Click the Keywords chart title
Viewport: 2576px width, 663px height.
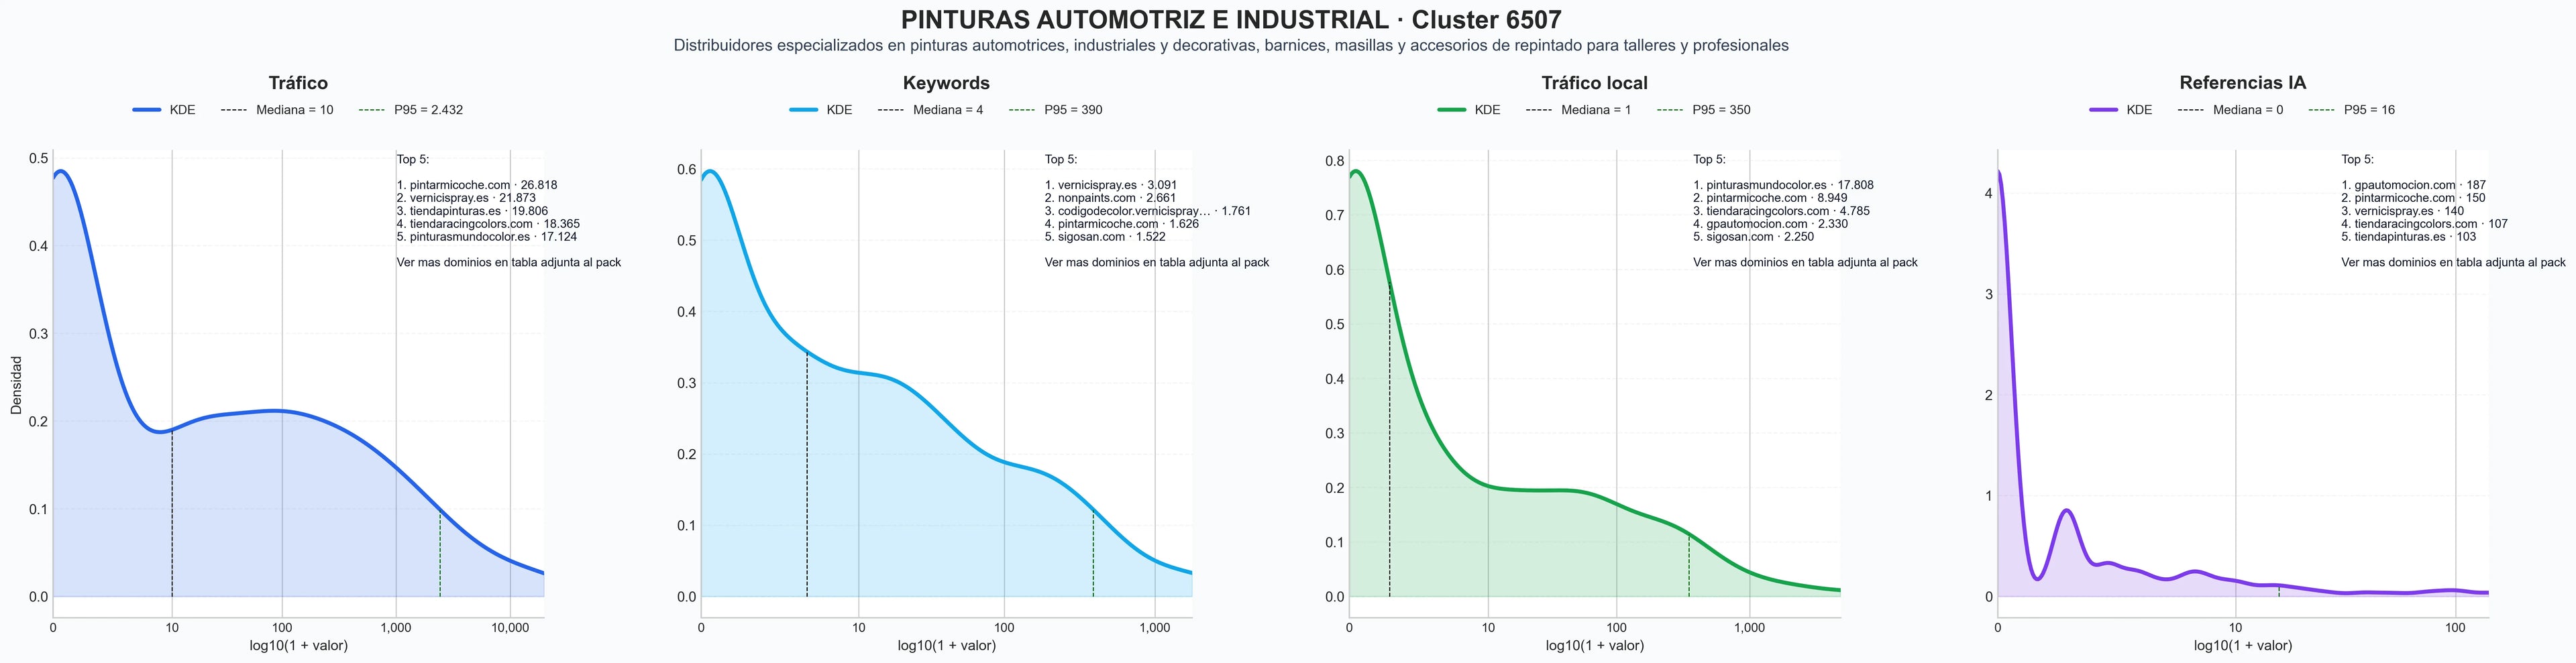tap(946, 83)
